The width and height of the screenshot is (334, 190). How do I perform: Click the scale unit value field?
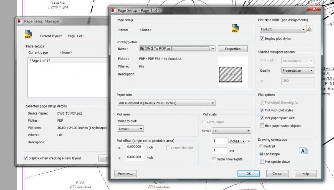(x=220, y=150)
